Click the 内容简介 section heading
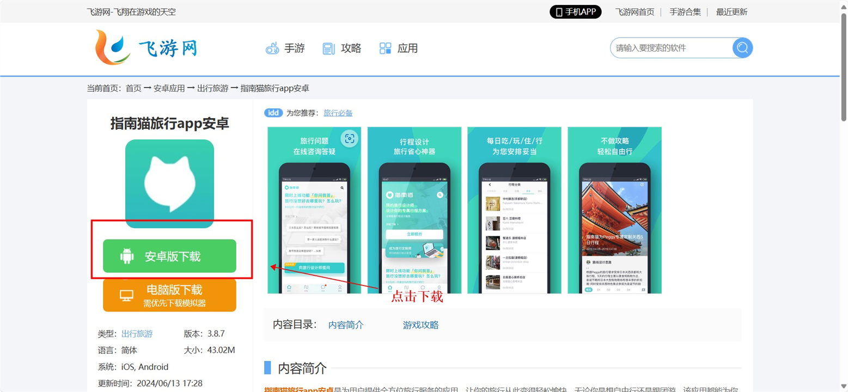The width and height of the screenshot is (848, 392). (x=302, y=369)
